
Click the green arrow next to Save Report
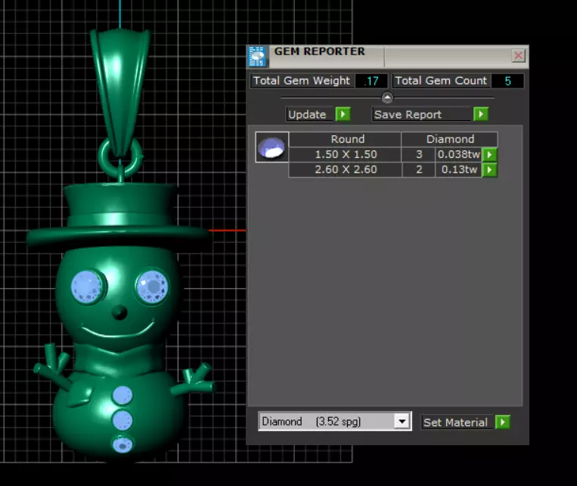481,114
